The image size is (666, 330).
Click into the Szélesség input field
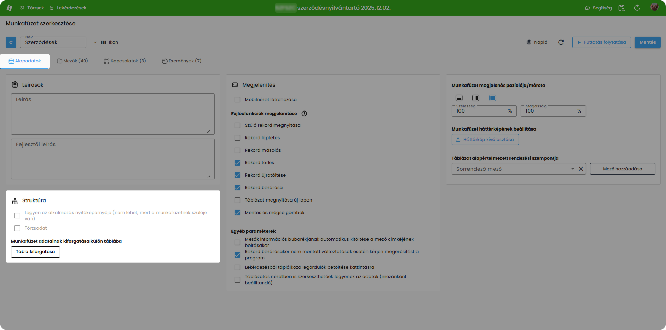tap(481, 111)
